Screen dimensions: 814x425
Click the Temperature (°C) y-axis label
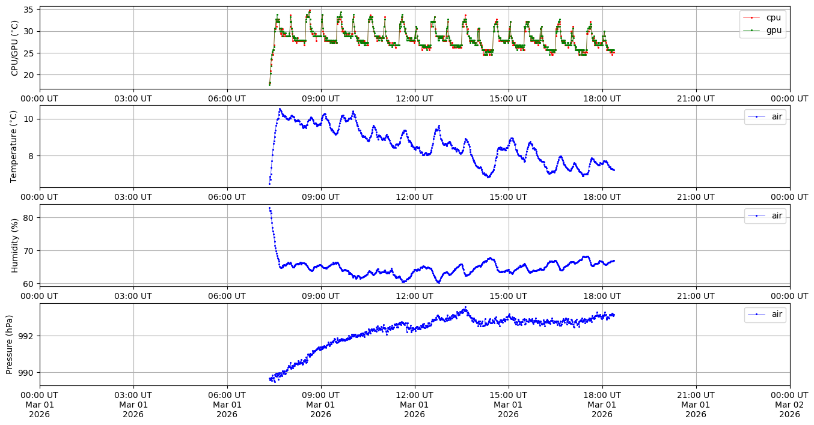[15, 146]
